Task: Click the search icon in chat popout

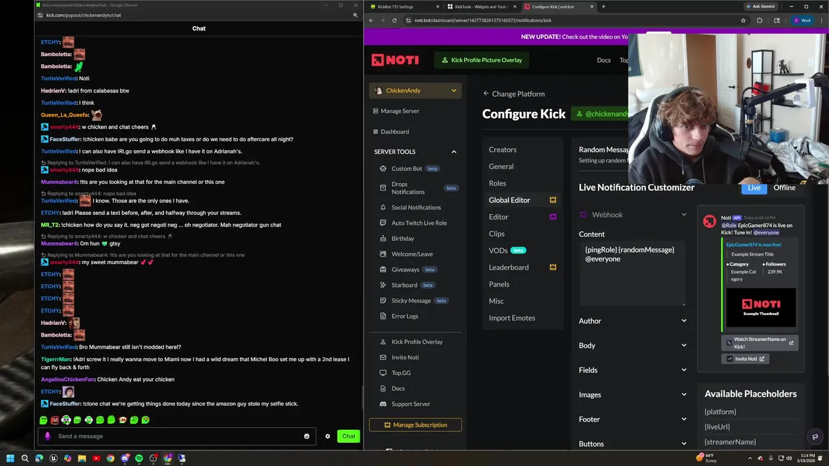Action: (355, 15)
